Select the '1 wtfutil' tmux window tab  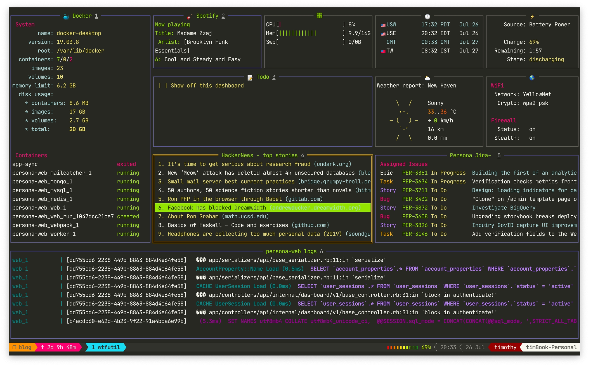point(106,347)
